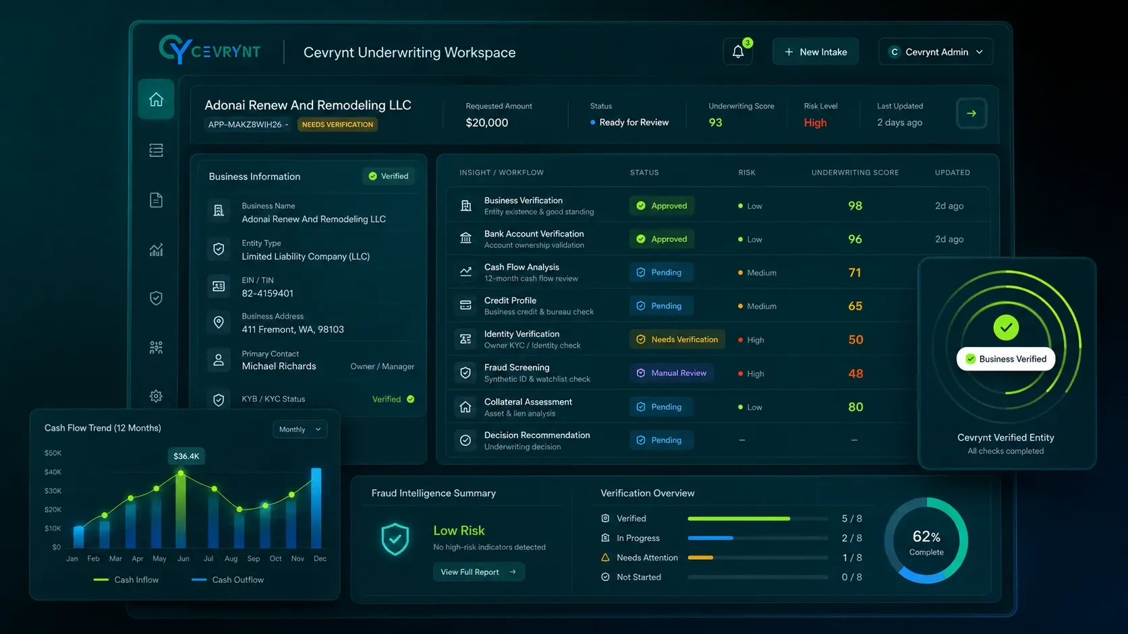
Task: Click the STATUS column header
Action: coord(644,172)
